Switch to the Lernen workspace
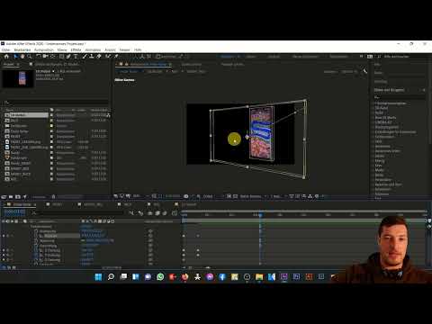 point(251,57)
